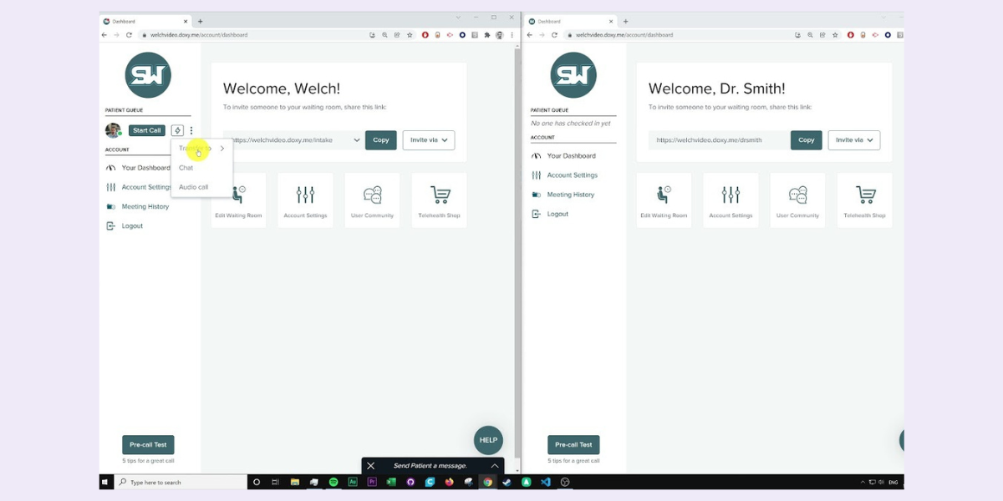This screenshot has width=1003, height=501.
Task: Choose Audio call in the open menu
Action: coord(191,186)
